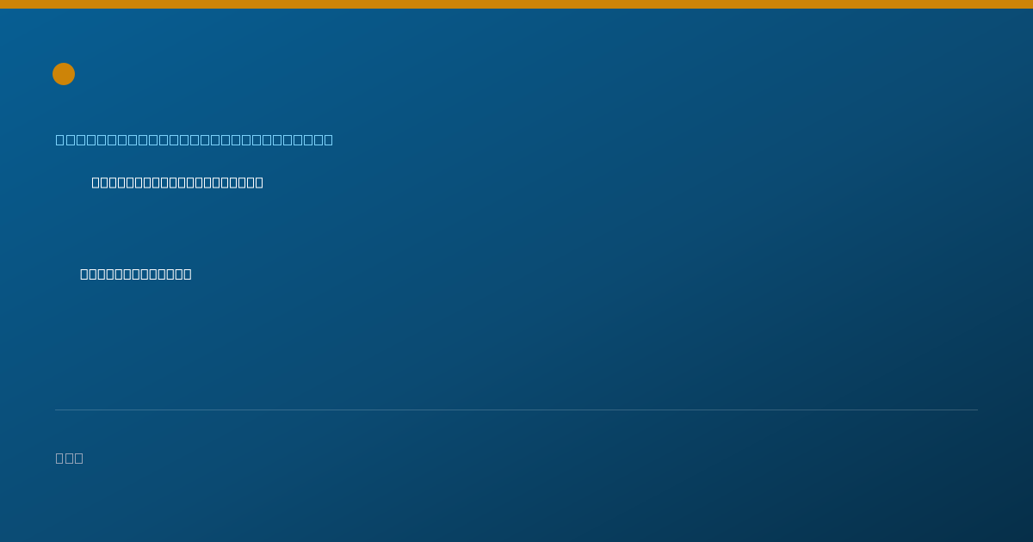The width and height of the screenshot is (1033, 542).
Task: Click the gray three-character footer text
Action: [x=70, y=458]
